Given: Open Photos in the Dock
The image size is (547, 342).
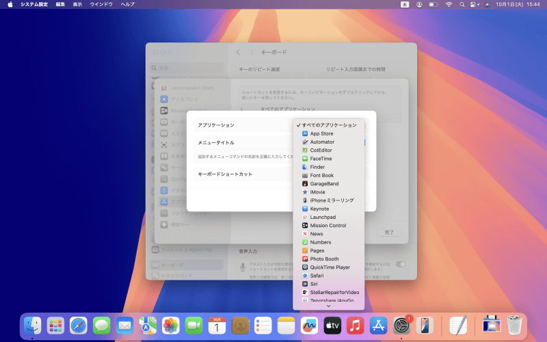Looking at the screenshot, I should [x=170, y=326].
